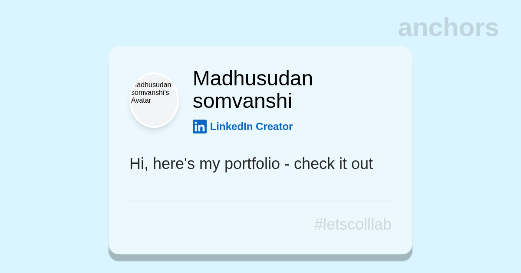521x273 pixels.
Task: Click the "check it out" phrase
Action: tap(333, 164)
